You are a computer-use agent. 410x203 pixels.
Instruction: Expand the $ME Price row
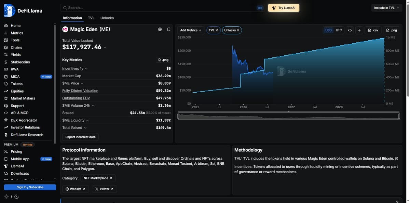click(82, 83)
